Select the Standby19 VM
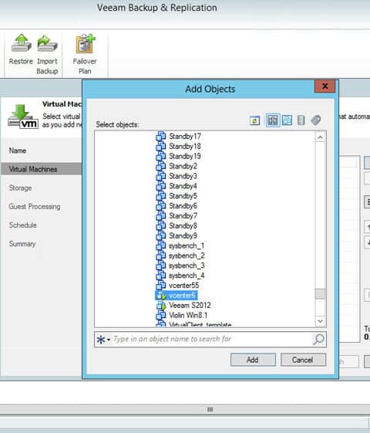Viewport: 370px width, 433px height. click(x=185, y=156)
